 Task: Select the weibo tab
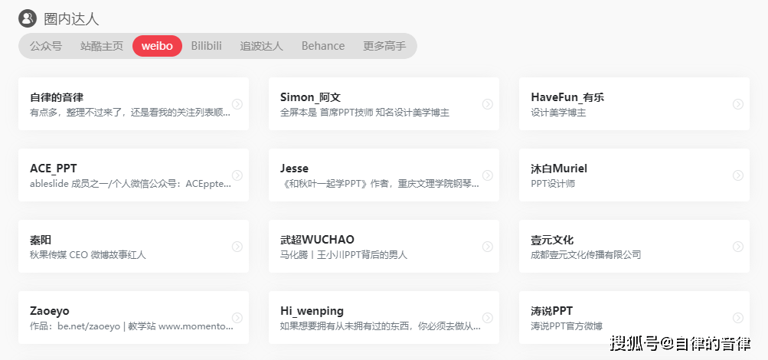157,46
